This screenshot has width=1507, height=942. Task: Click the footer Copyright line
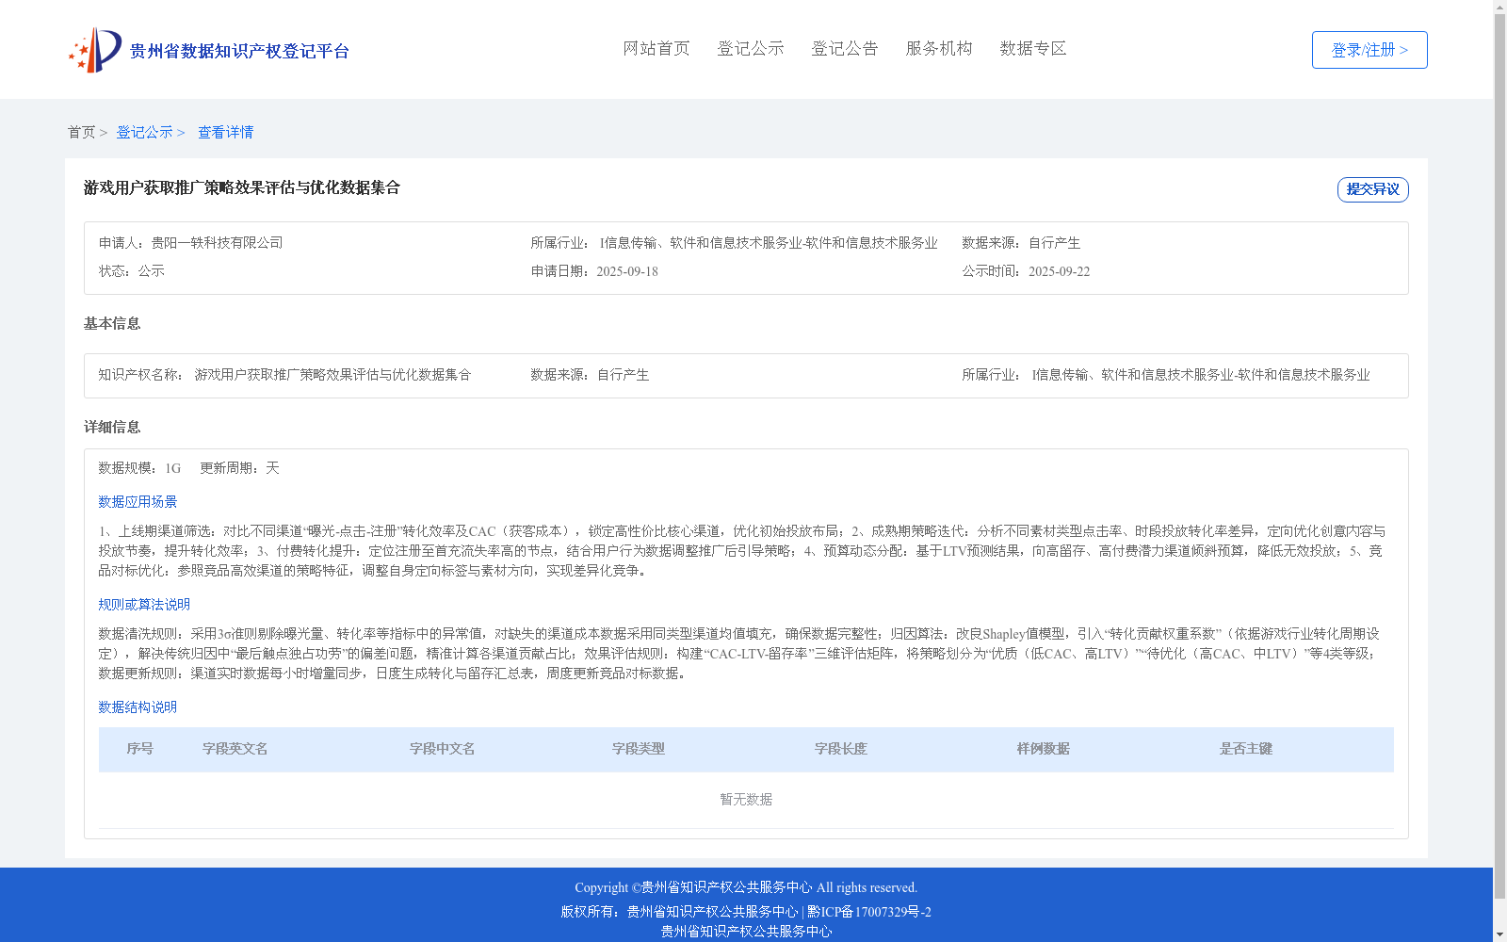[746, 887]
